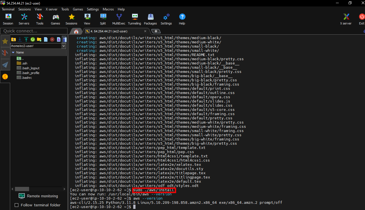The image size is (365, 210).
Task: Click the Help toolbar button
Action: pos(182,19)
